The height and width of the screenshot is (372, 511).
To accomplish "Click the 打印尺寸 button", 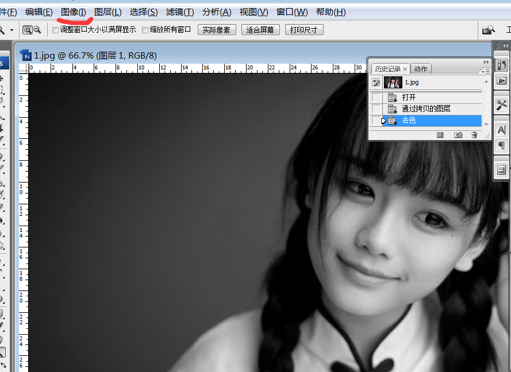I will click(304, 30).
